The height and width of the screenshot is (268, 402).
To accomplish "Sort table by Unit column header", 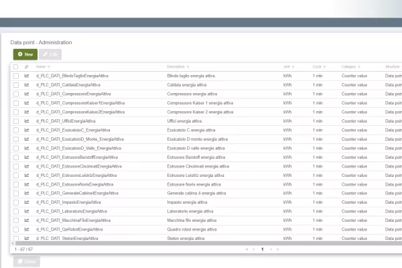I will click(289, 67).
